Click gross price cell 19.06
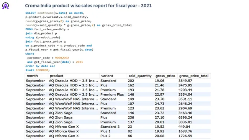 click(x=160, y=81)
